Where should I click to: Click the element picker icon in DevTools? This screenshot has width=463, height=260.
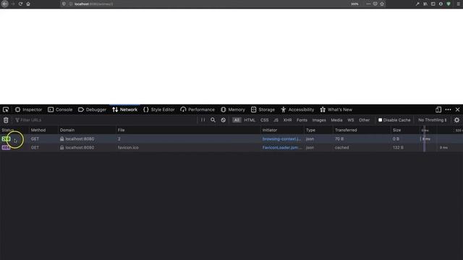(x=6, y=110)
